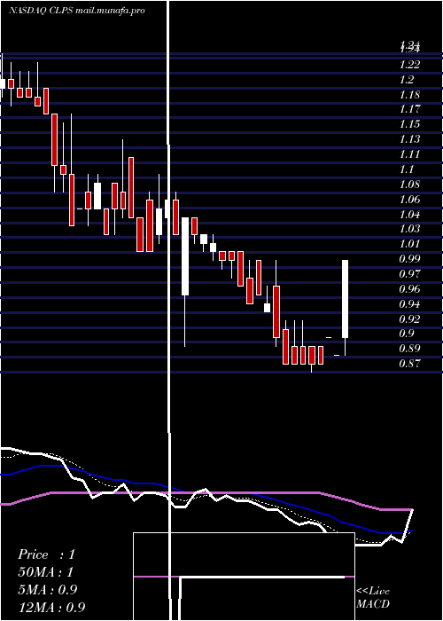Click the 1.06 price axis label
The width and height of the screenshot is (443, 621).
[409, 199]
